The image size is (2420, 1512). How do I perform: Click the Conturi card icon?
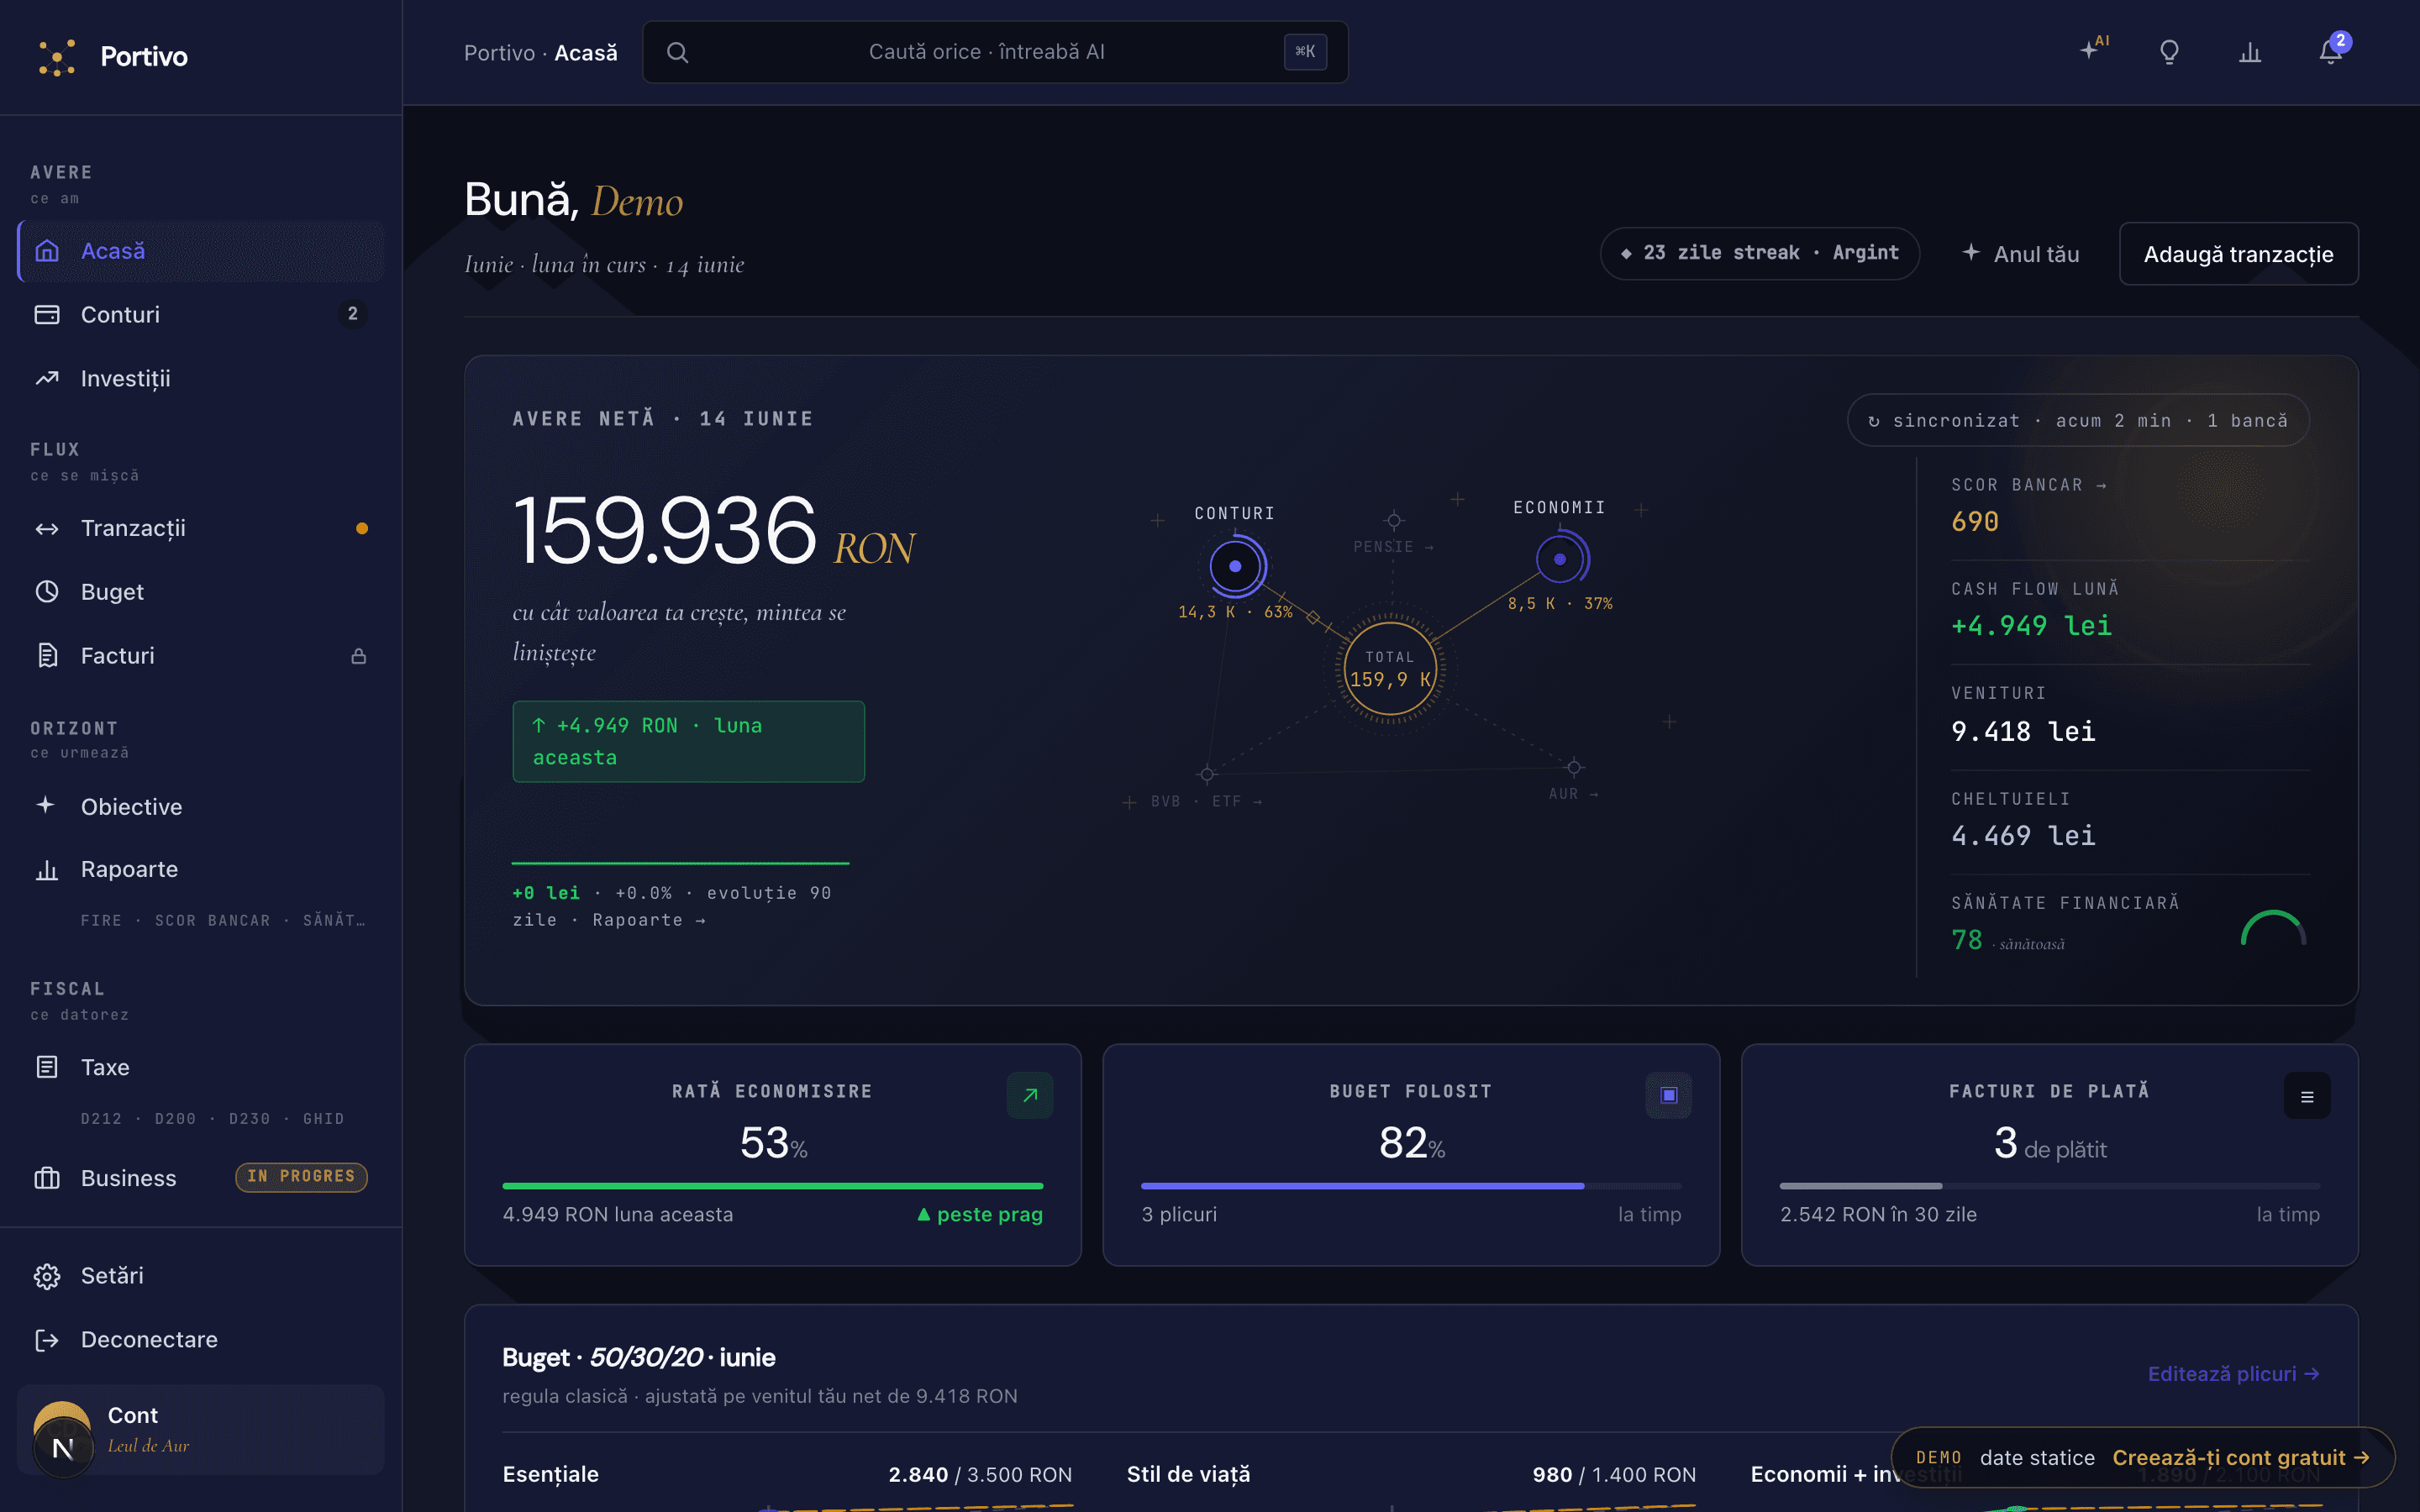[47, 315]
